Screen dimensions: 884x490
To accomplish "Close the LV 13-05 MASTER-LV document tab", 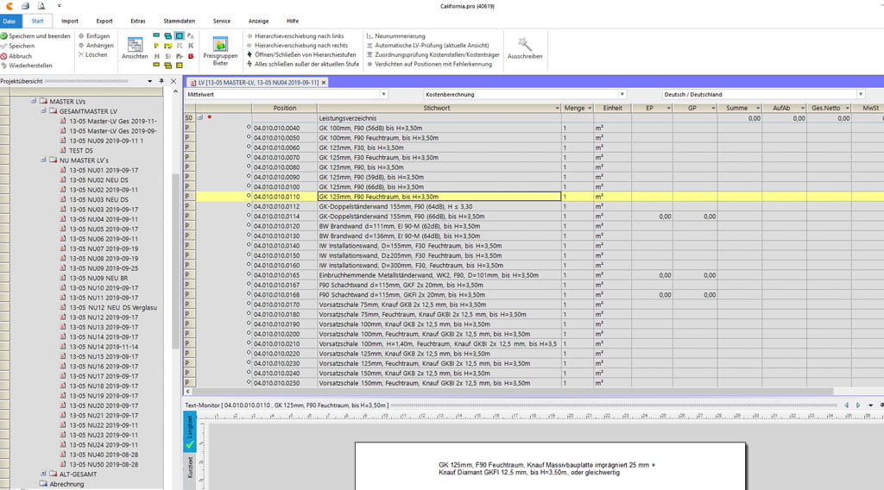I will 325,82.
